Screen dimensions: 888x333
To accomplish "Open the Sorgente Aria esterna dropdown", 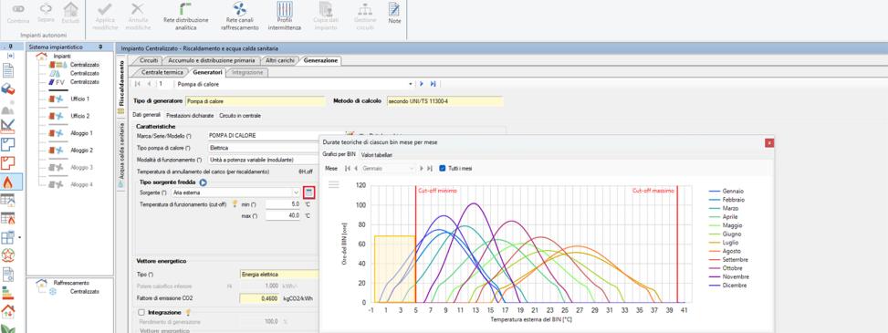I will tap(297, 193).
